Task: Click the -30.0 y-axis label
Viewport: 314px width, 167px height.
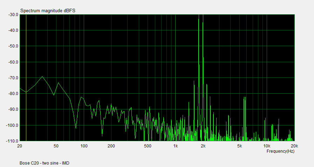Action: (x=13, y=15)
